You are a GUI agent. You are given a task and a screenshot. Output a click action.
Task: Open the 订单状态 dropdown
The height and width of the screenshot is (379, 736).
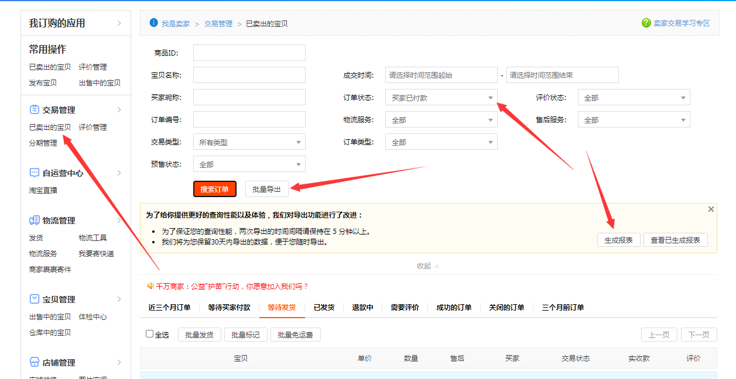pyautogui.click(x=441, y=98)
